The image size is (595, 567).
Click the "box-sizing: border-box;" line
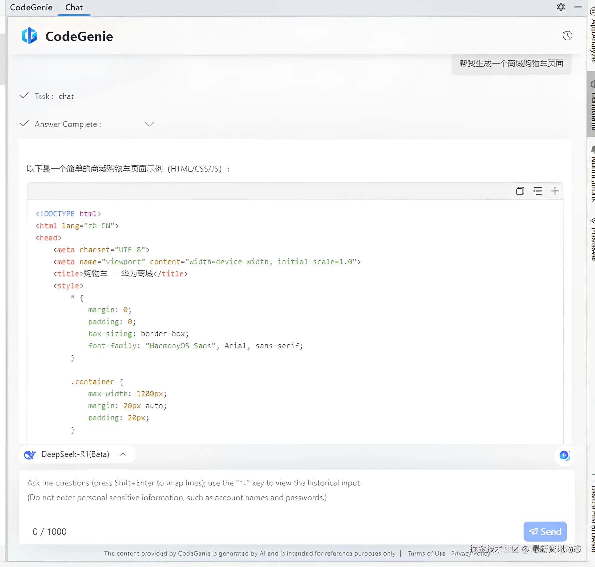[x=138, y=334]
